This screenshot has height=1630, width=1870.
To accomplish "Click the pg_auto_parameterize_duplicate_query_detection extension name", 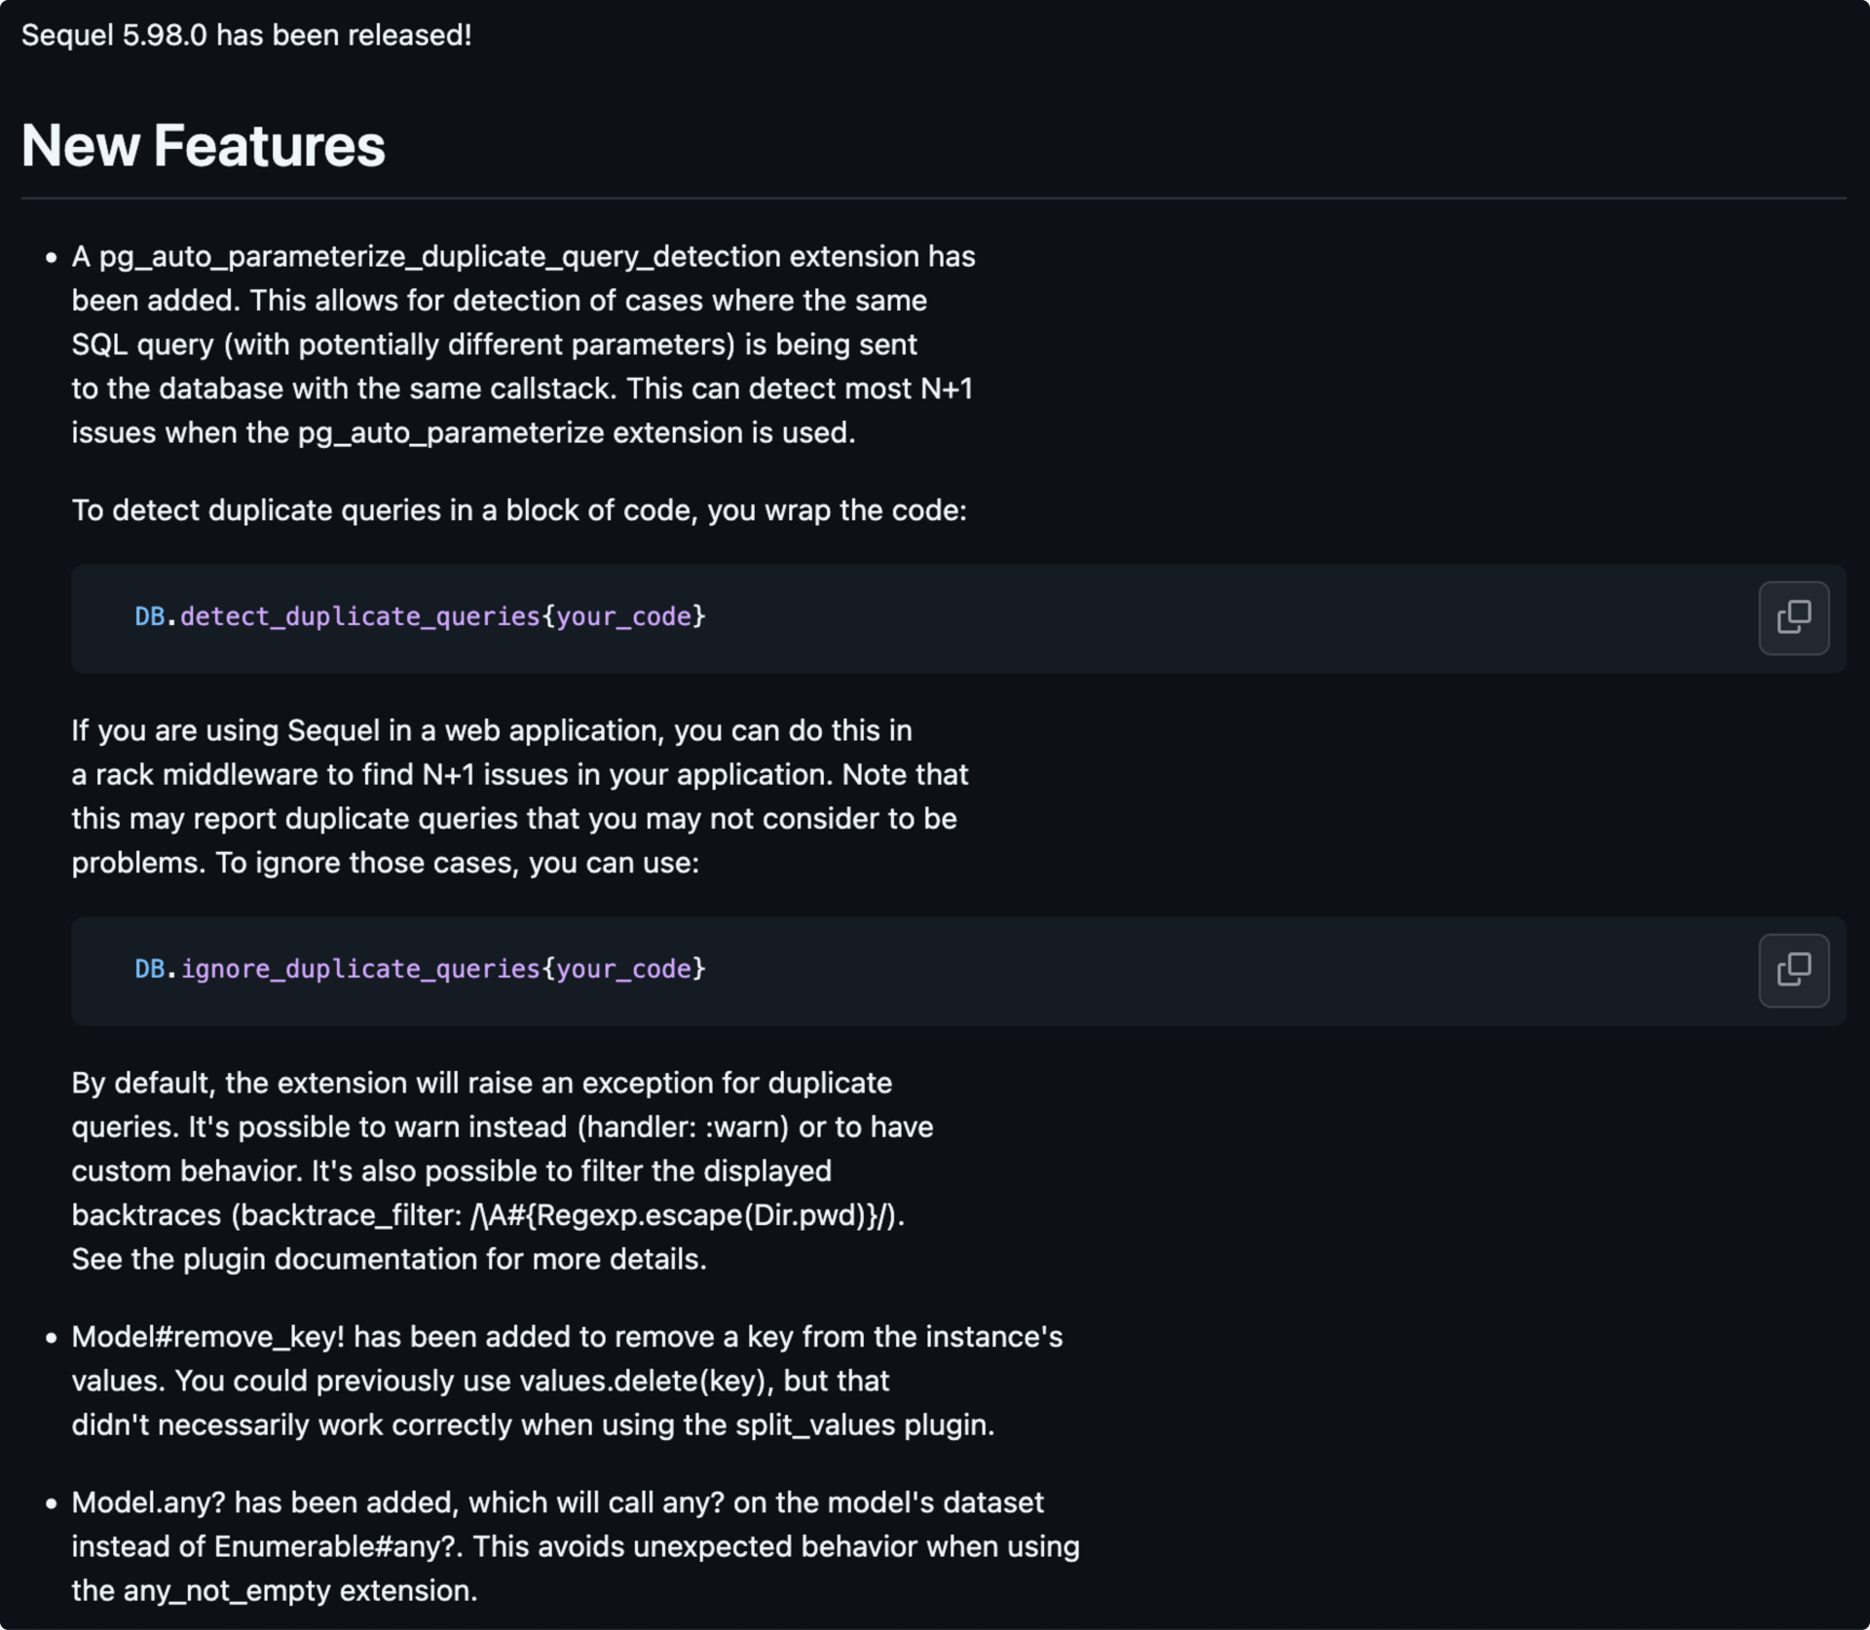I will [439, 257].
